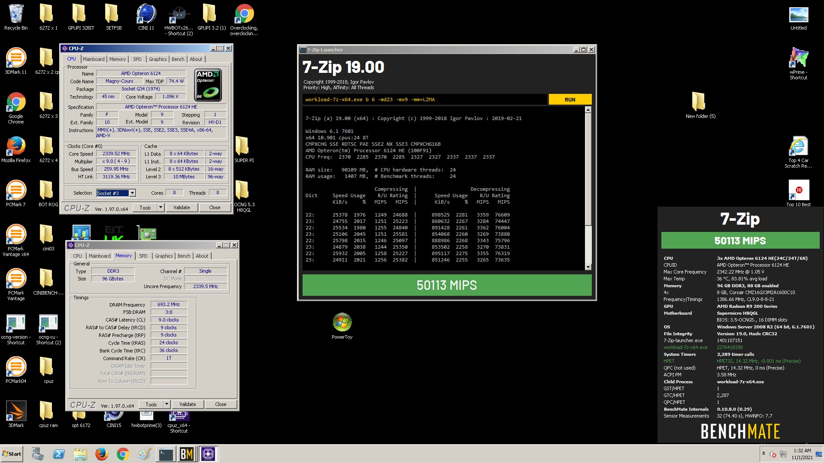Click Validate in the top CPU-Z window
This screenshot has height=463, width=824.
(x=182, y=208)
